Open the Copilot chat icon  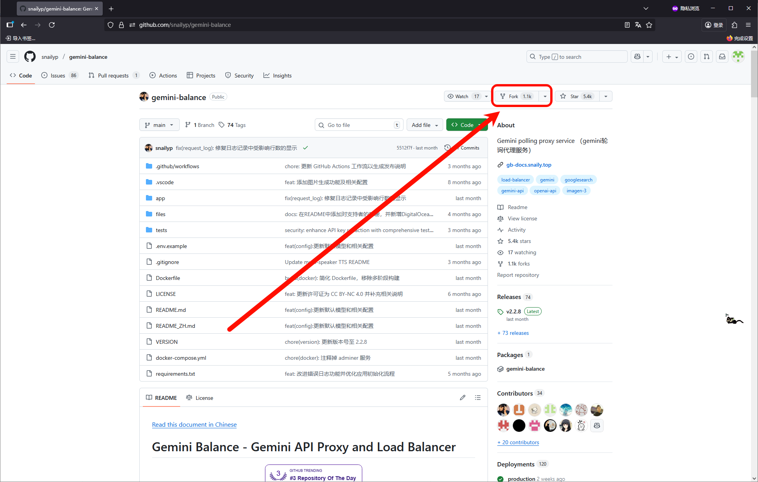click(637, 57)
